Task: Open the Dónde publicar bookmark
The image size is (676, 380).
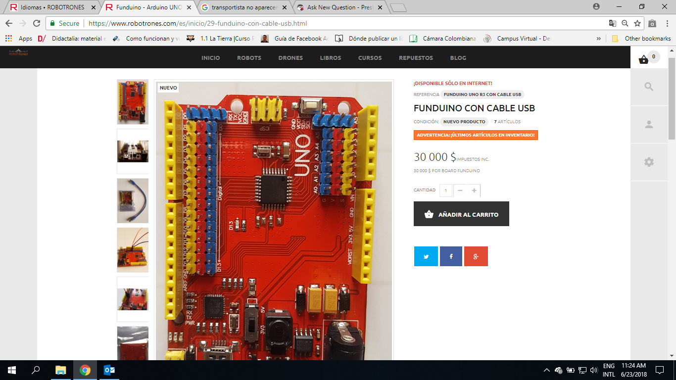Action: pyautogui.click(x=369, y=39)
